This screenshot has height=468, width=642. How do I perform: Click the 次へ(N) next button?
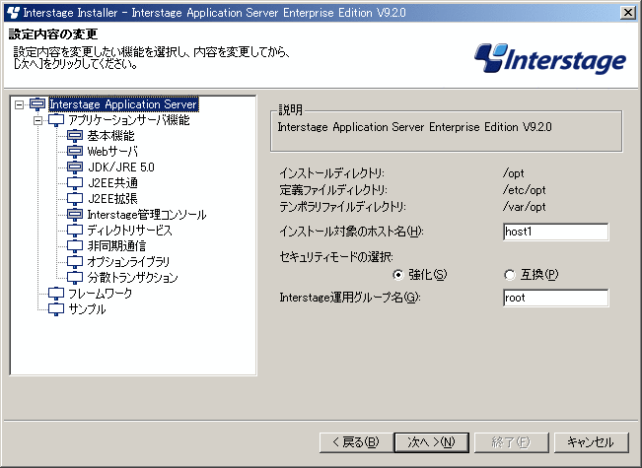click(432, 442)
